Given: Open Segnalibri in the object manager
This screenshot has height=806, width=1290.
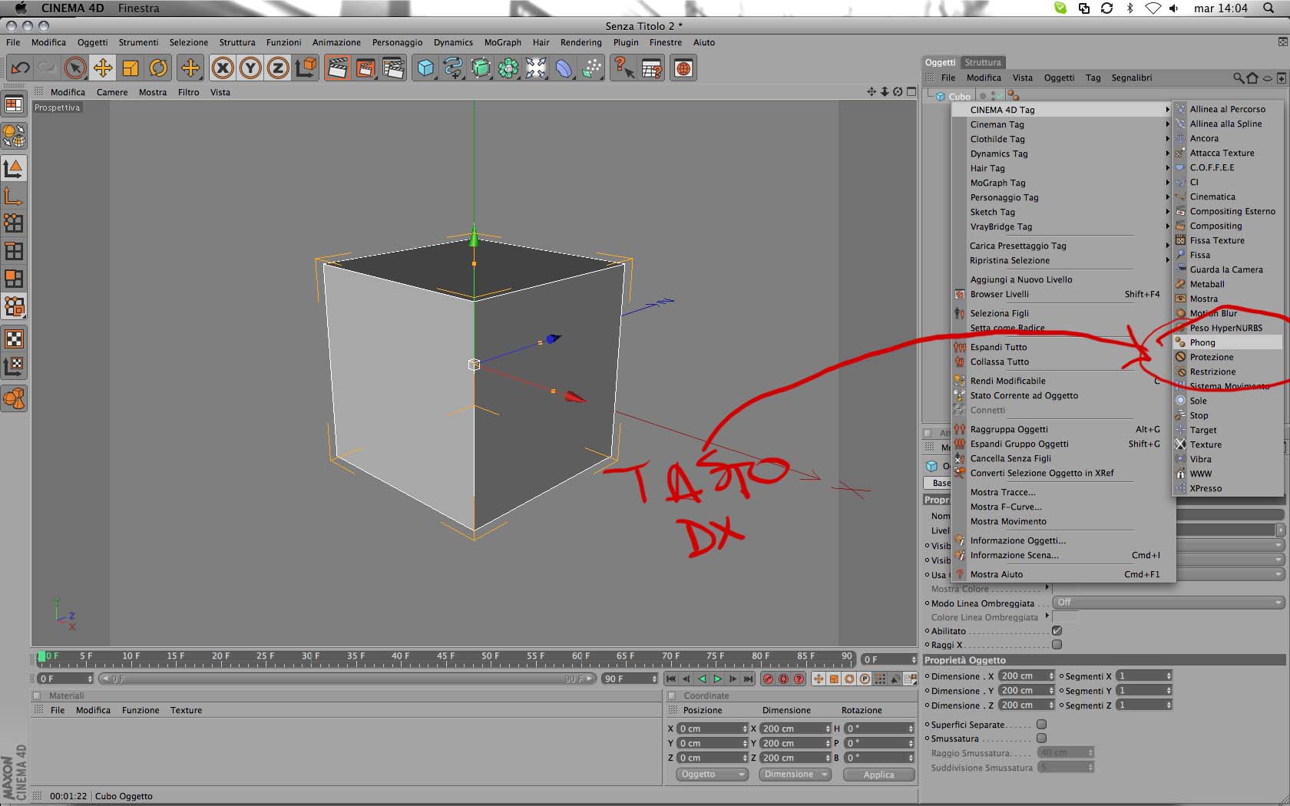Looking at the screenshot, I should [1131, 78].
